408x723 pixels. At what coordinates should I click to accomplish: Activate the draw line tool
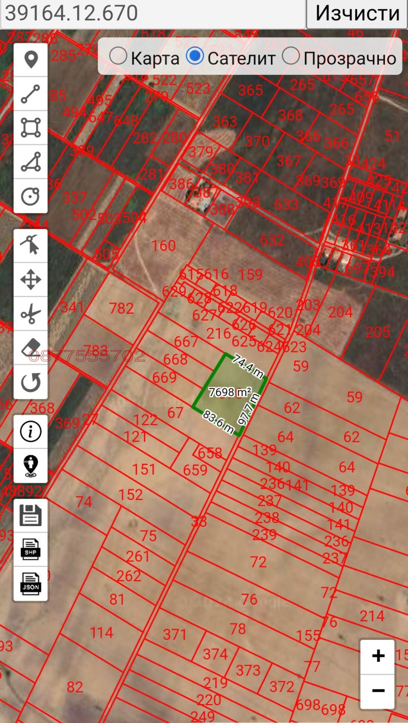31,94
